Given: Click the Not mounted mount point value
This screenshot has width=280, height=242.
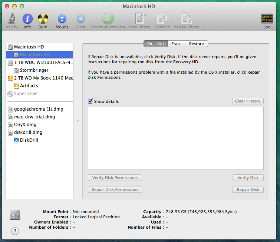Looking at the screenshot, I should 86,212.
